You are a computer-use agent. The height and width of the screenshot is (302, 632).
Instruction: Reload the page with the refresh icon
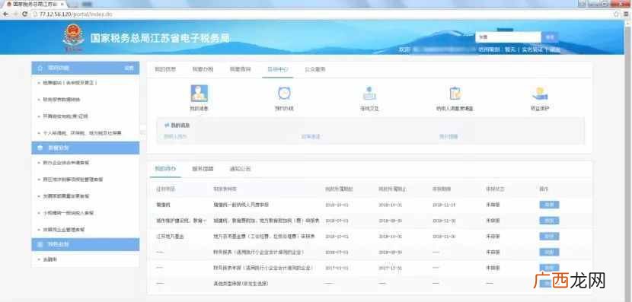[25, 14]
